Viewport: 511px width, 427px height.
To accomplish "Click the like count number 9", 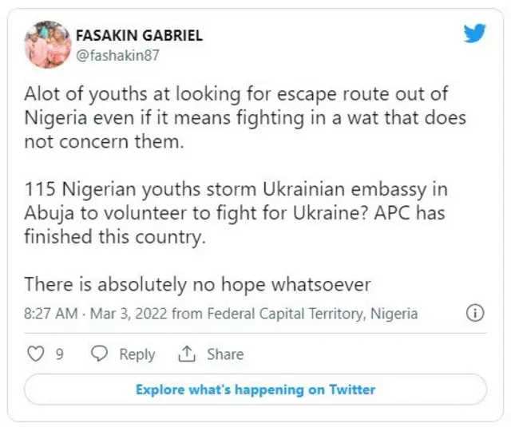I will coord(59,354).
